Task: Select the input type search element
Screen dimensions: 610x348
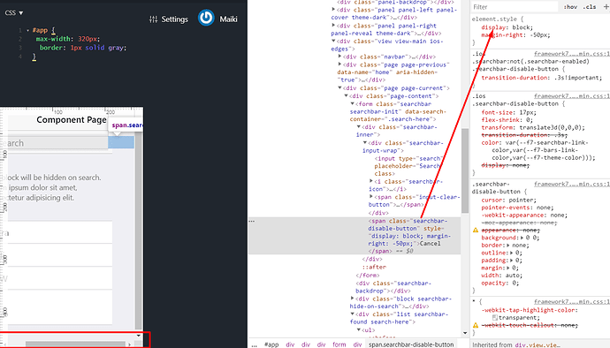Action: coord(408,166)
